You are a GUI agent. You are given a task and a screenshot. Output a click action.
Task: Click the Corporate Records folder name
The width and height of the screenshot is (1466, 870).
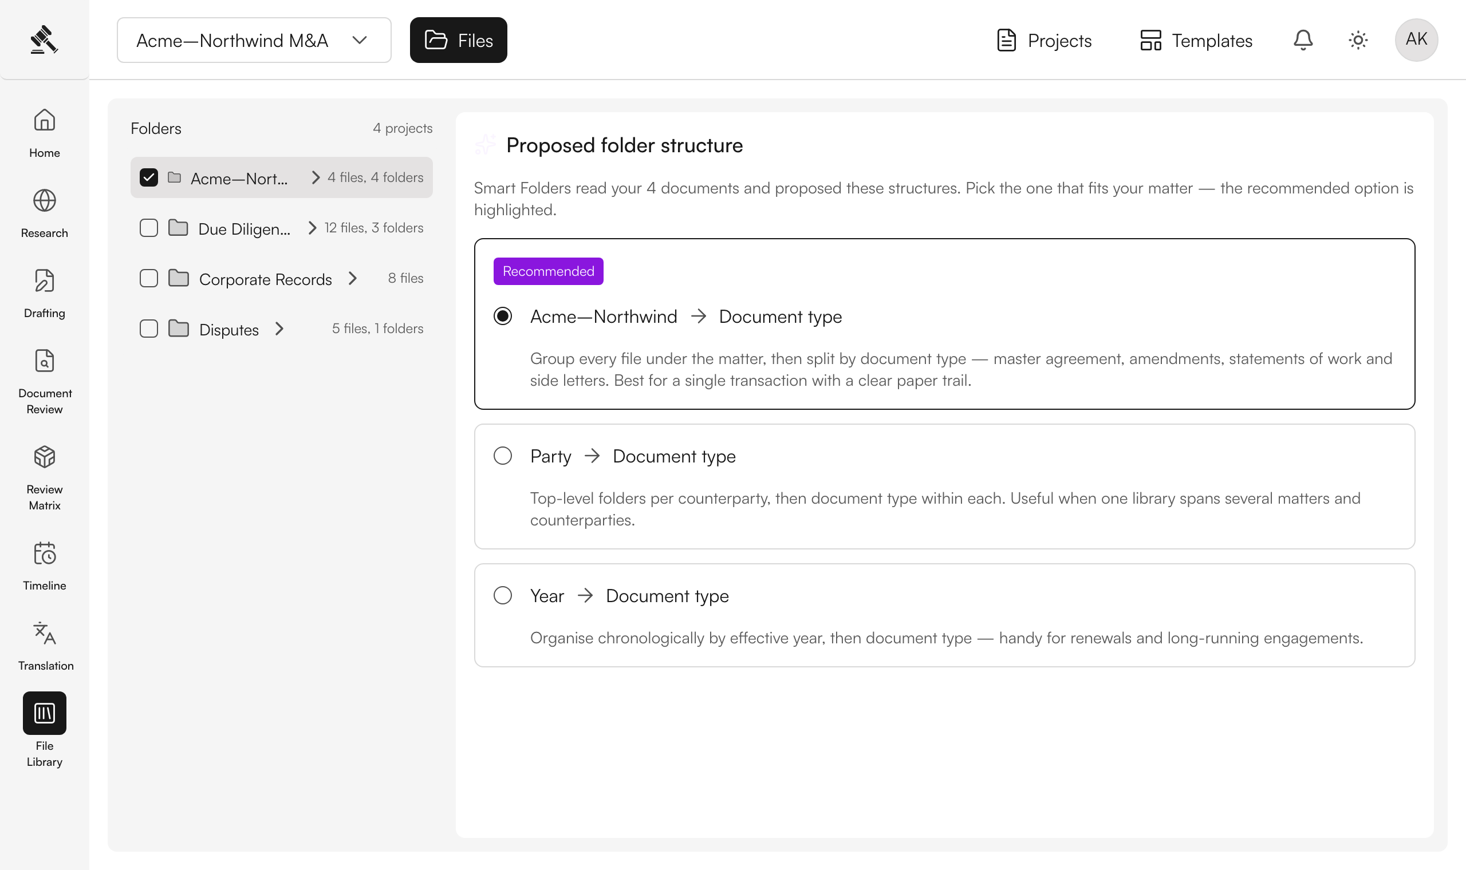pyautogui.click(x=265, y=279)
